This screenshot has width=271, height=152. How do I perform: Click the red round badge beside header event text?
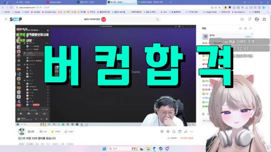[x=103, y=19]
